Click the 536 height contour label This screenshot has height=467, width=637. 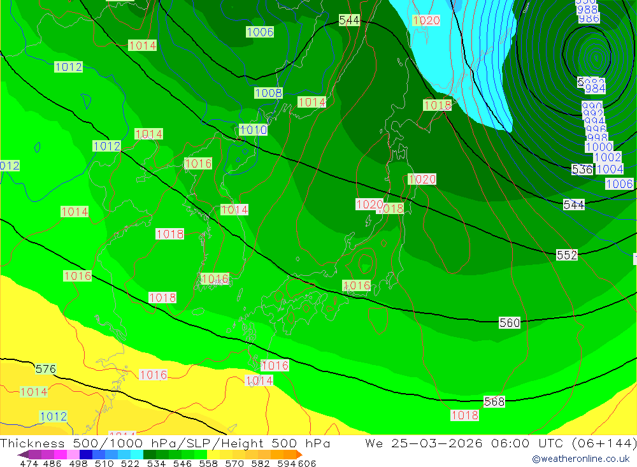pyautogui.click(x=582, y=169)
